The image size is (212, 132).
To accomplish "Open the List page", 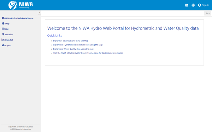I will [7, 29].
